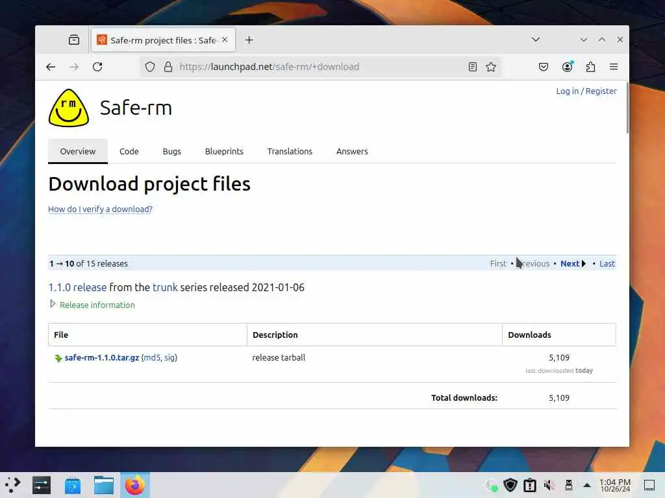Open the Pocket save icon
Screen dimensions: 665x498
coord(544,67)
